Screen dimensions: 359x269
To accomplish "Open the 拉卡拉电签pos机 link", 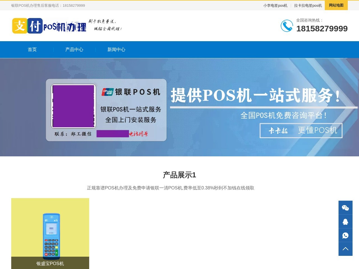I will 308,5.
